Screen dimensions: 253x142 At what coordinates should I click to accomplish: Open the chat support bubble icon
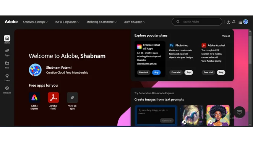(240, 112)
